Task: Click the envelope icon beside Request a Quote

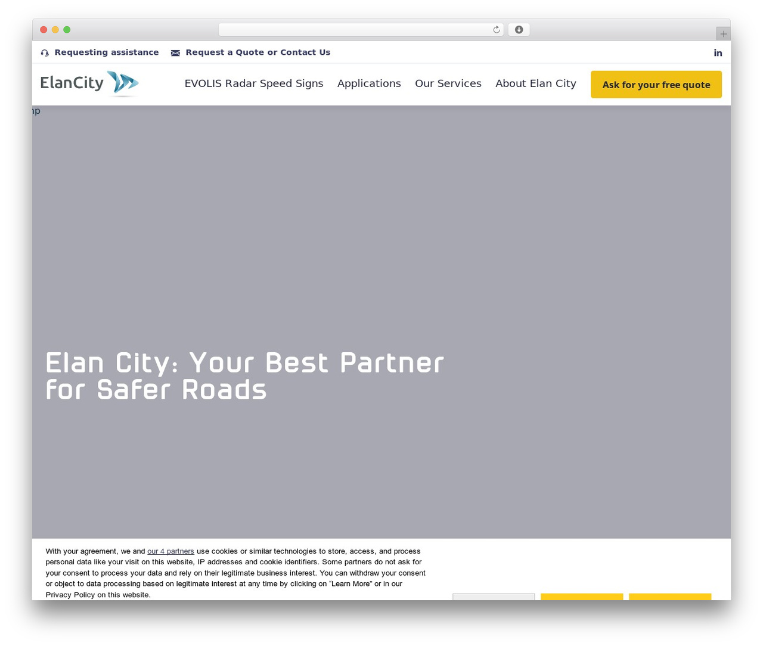Action: (175, 53)
